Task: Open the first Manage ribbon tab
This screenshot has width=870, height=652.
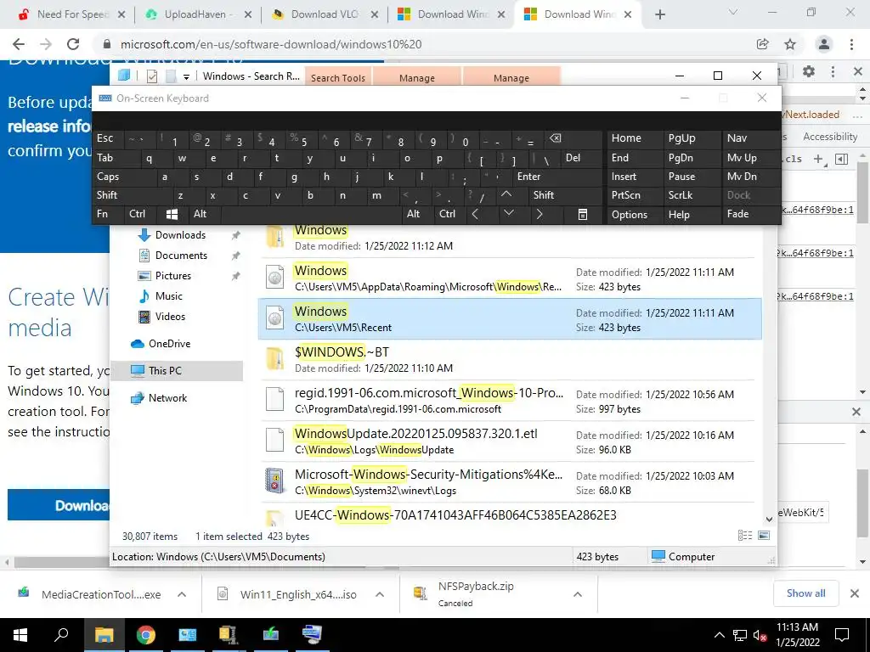Action: pyautogui.click(x=417, y=77)
